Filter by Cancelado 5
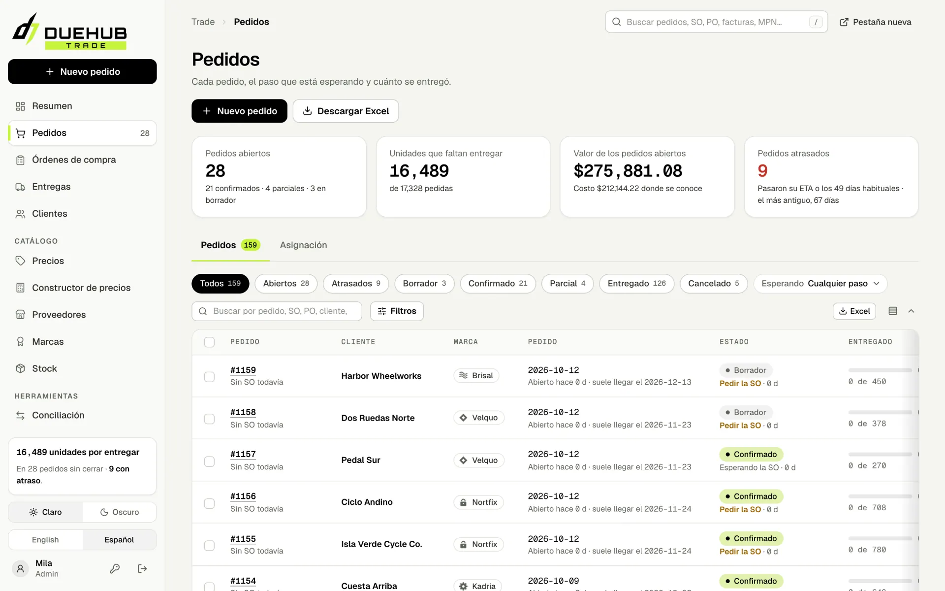 coord(714,284)
